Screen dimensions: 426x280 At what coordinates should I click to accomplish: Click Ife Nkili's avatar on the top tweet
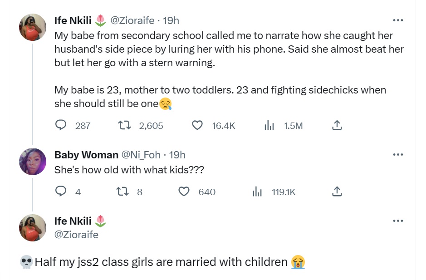(x=33, y=27)
